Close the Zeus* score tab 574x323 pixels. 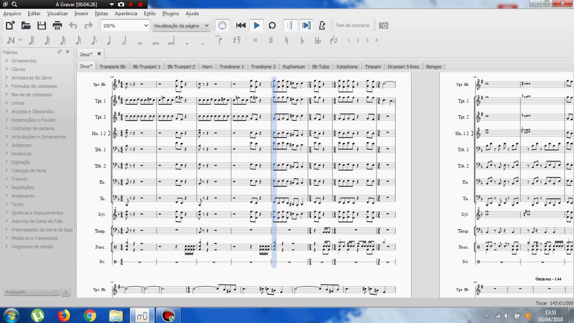99,54
